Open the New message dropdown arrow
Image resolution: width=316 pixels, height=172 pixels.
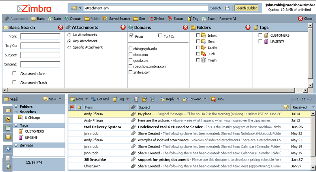(x=87, y=99)
